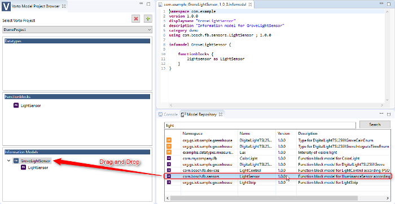Select the nested LightSensor under GroveLightSensor
The image size is (395, 204).
coord(38,168)
